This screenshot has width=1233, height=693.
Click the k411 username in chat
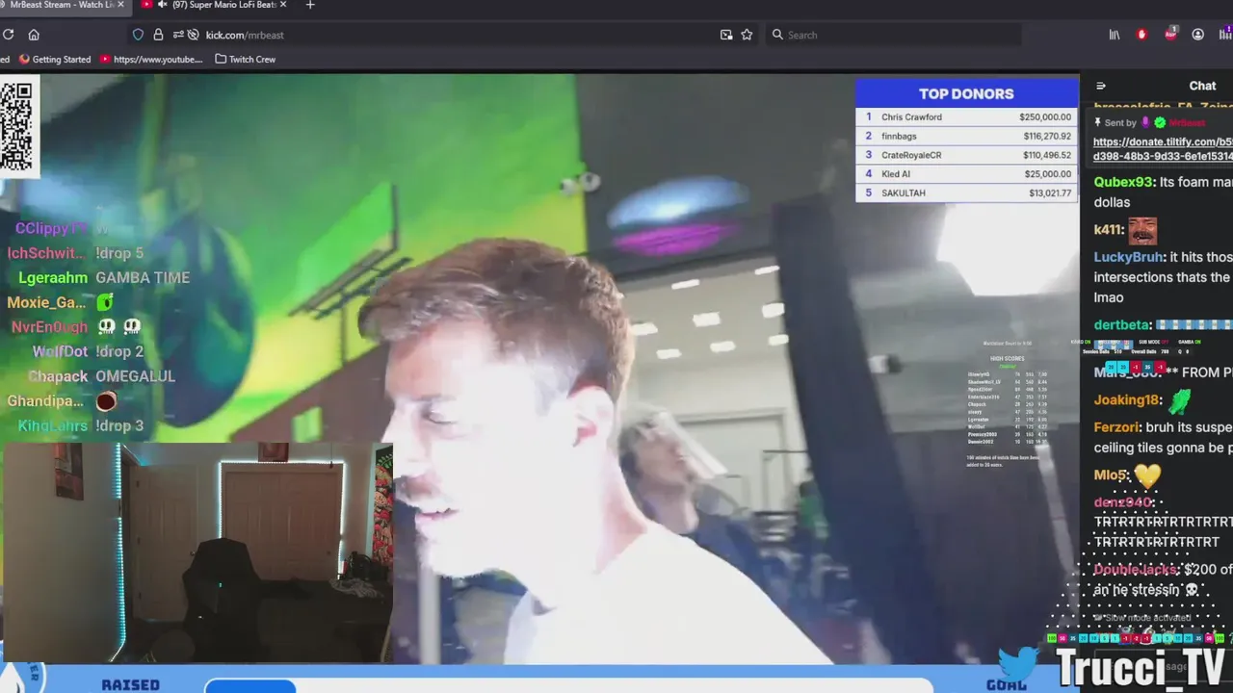pos(1107,230)
